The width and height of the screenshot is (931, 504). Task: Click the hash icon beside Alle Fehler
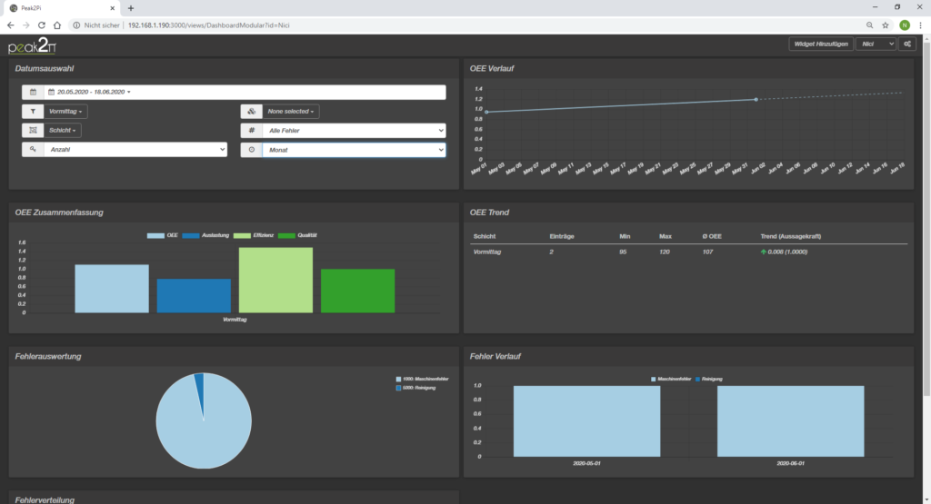point(251,131)
